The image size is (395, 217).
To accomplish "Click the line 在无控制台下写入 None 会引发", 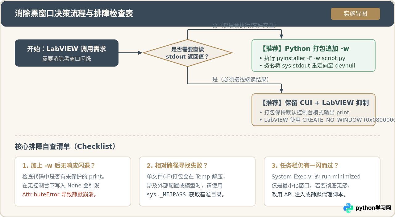I will point(61,186).
